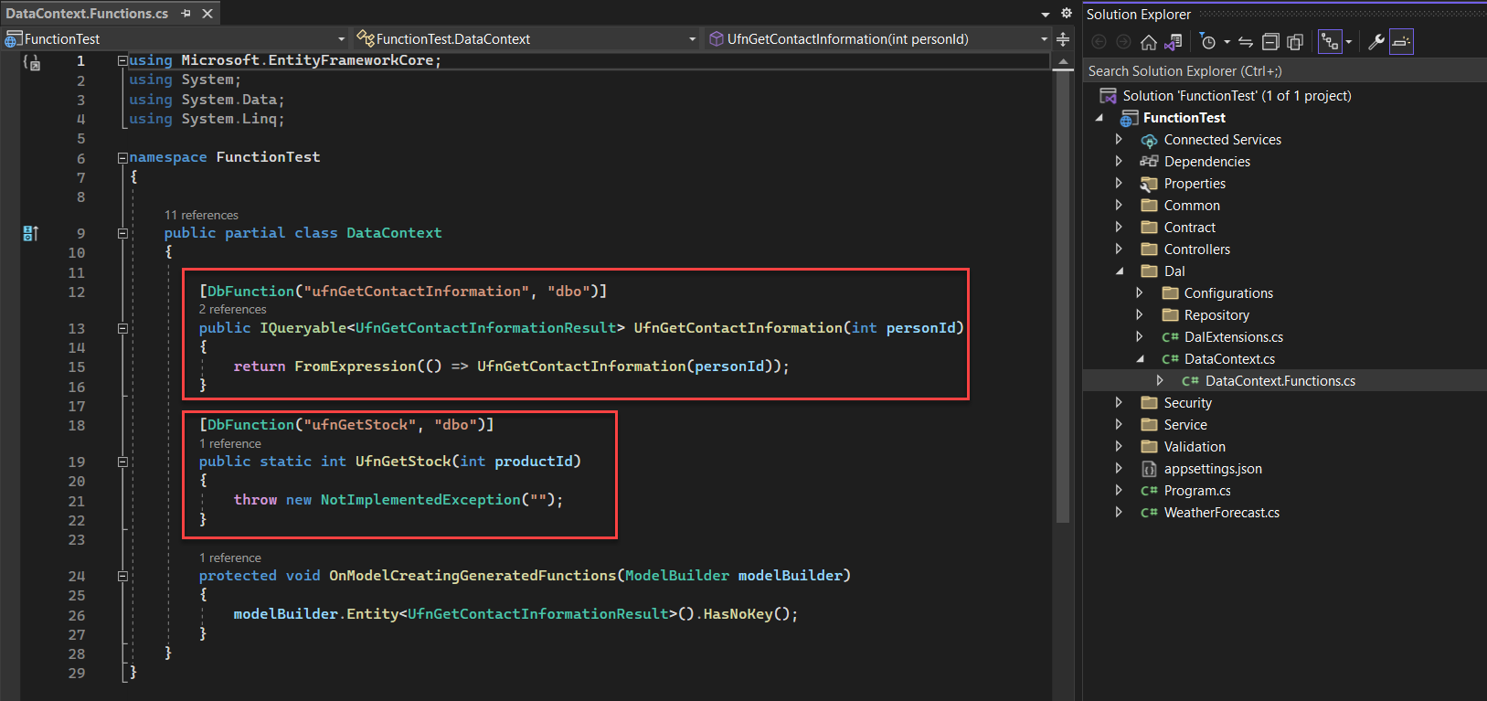Toggle file nesting view button

pyautogui.click(x=1330, y=42)
